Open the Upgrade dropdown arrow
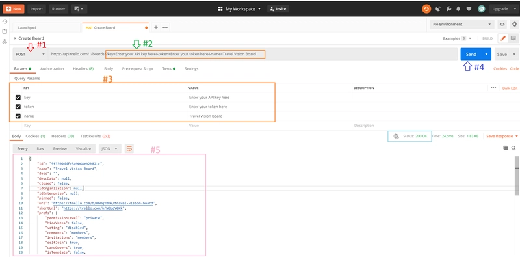The image size is (520, 257). 514,9
